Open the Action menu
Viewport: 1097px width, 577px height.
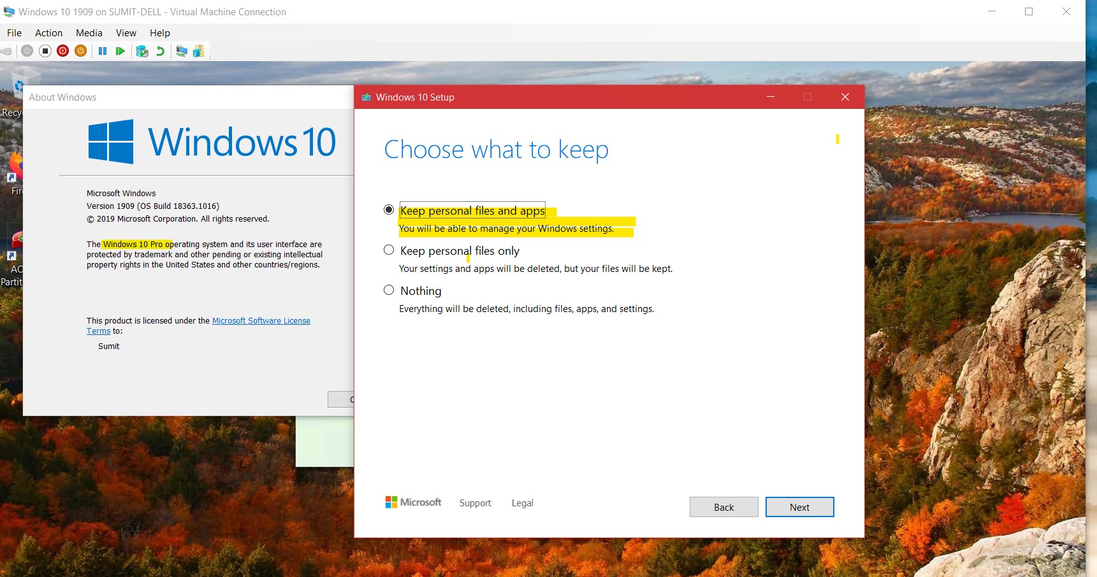tap(48, 33)
